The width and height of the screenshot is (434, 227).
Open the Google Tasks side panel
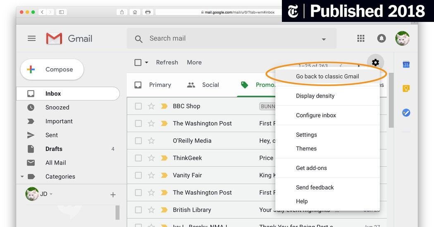pyautogui.click(x=406, y=112)
